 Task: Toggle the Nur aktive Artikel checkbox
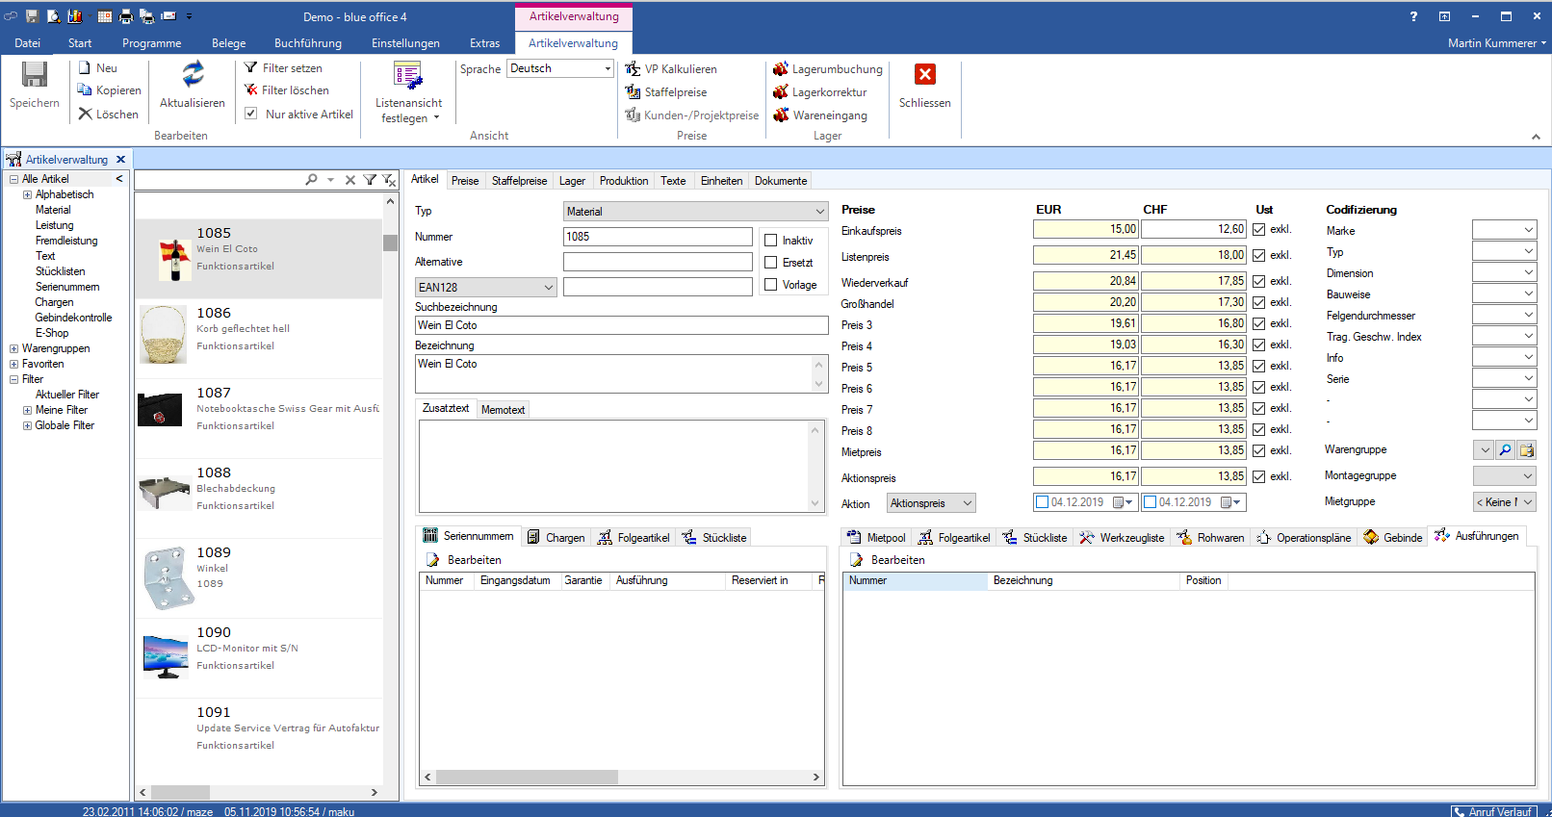[x=251, y=114]
